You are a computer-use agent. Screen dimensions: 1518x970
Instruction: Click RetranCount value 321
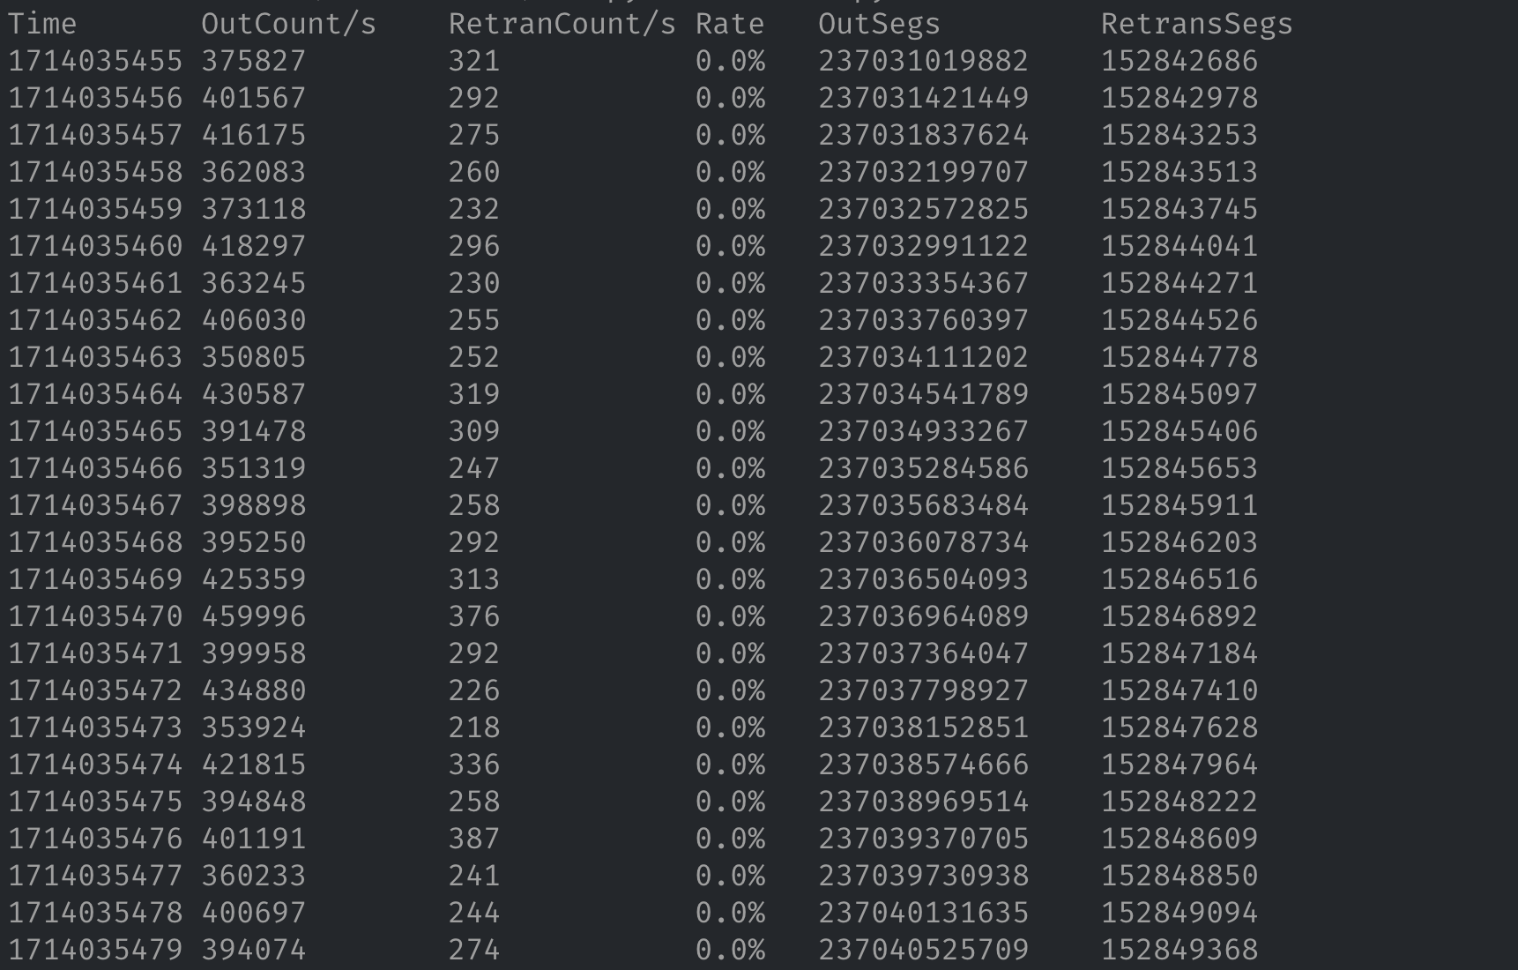coord(474,61)
